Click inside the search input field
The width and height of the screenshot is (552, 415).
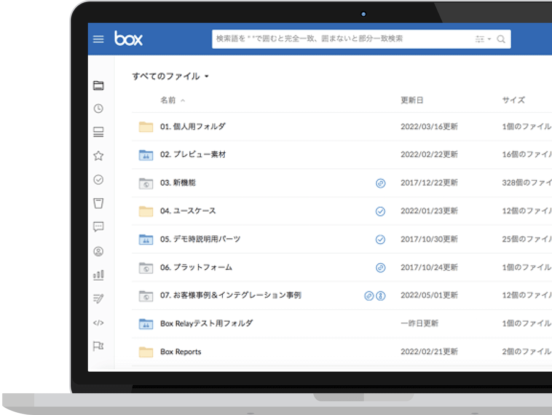(324, 39)
